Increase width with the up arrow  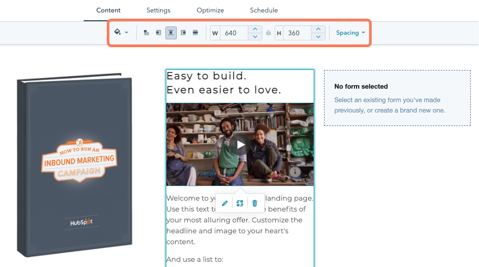255,30
